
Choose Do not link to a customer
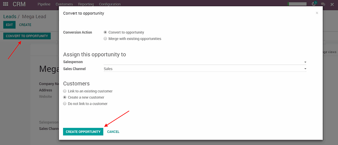point(65,103)
